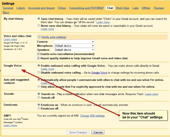Open the Filters tab
Image resolution: width=170 pixels, height=137 pixels.
click(62, 8)
